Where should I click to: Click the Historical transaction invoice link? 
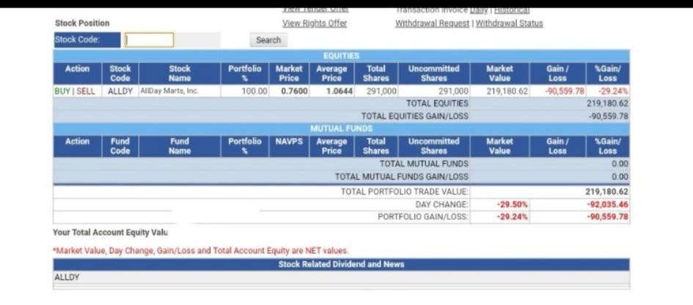pos(511,10)
